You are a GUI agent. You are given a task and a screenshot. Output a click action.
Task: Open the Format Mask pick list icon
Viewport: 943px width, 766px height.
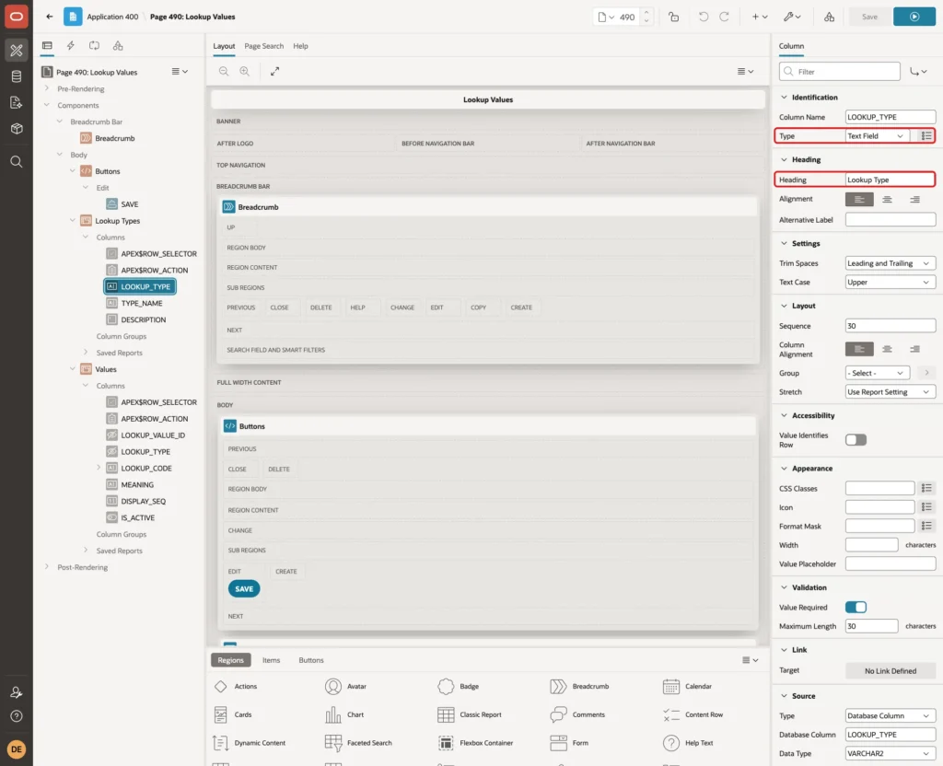click(926, 526)
